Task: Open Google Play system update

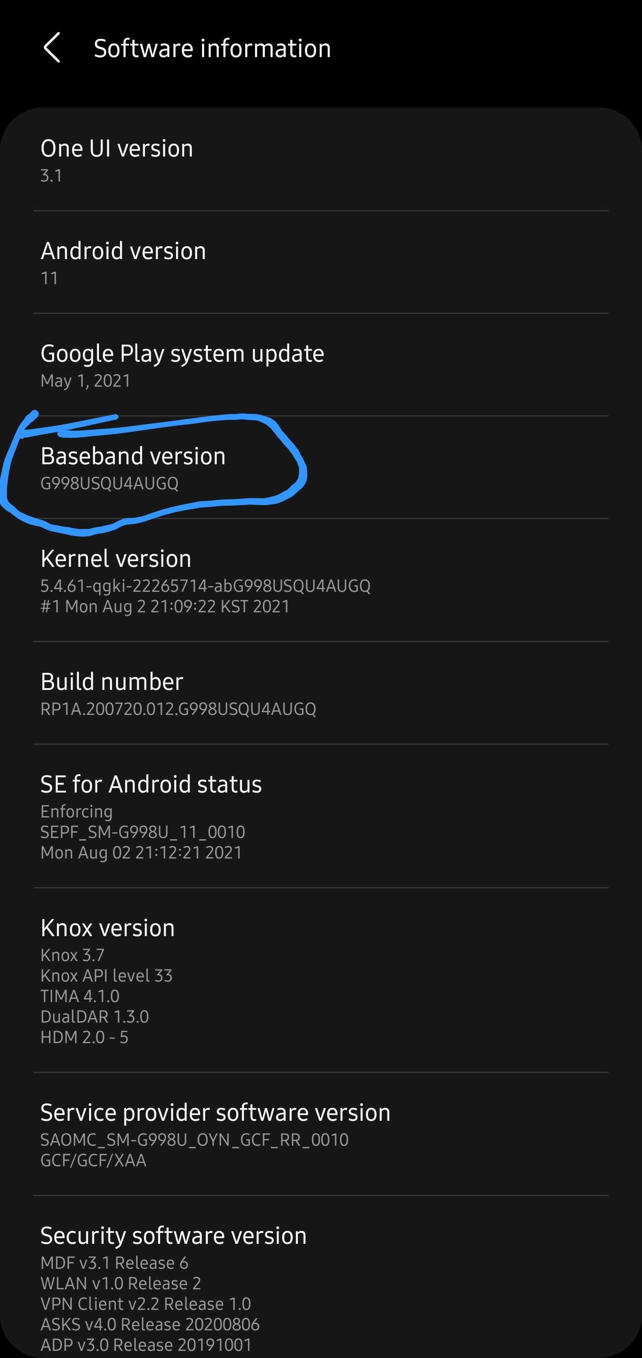Action: coord(321,365)
